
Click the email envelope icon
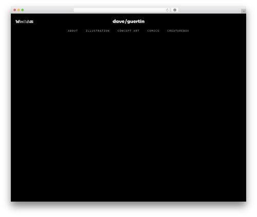[31, 22]
